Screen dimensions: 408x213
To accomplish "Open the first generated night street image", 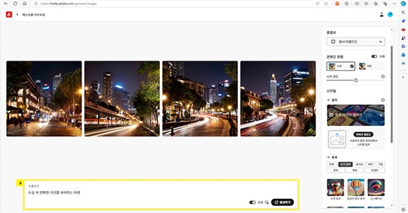I will coord(44,99).
